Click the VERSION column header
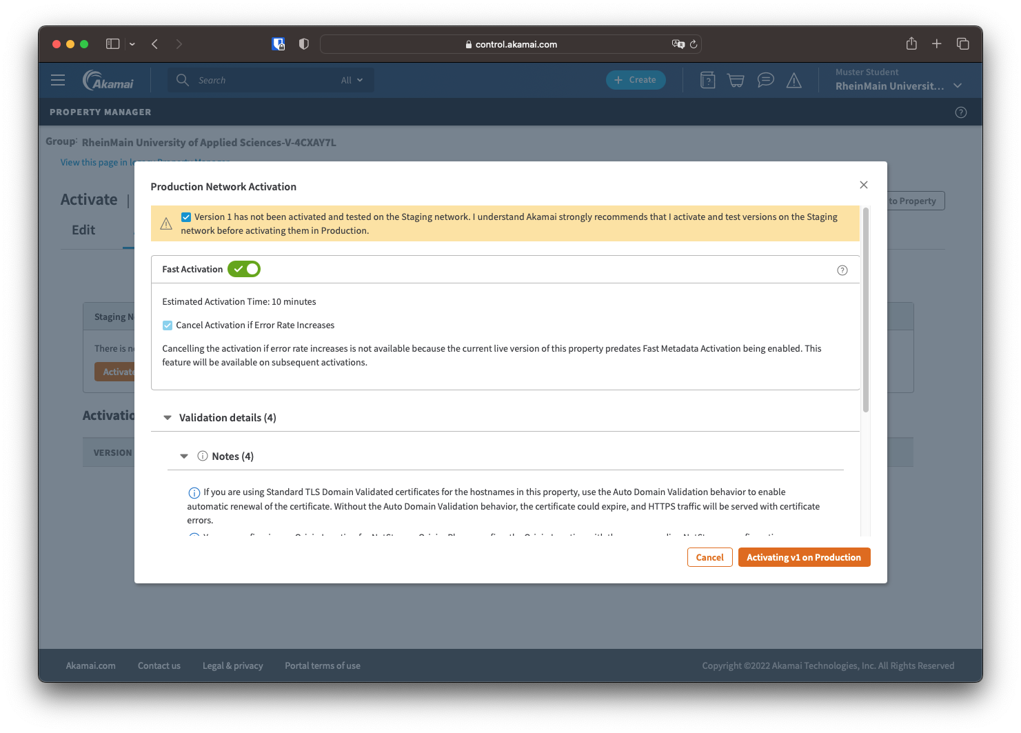This screenshot has height=733, width=1021. point(113,452)
